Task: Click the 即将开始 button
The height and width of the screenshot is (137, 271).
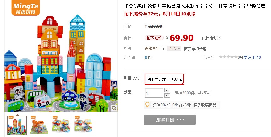Action: (170, 120)
